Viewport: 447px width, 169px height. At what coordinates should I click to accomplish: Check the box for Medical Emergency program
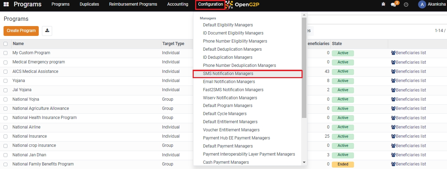pyautogui.click(x=6, y=62)
